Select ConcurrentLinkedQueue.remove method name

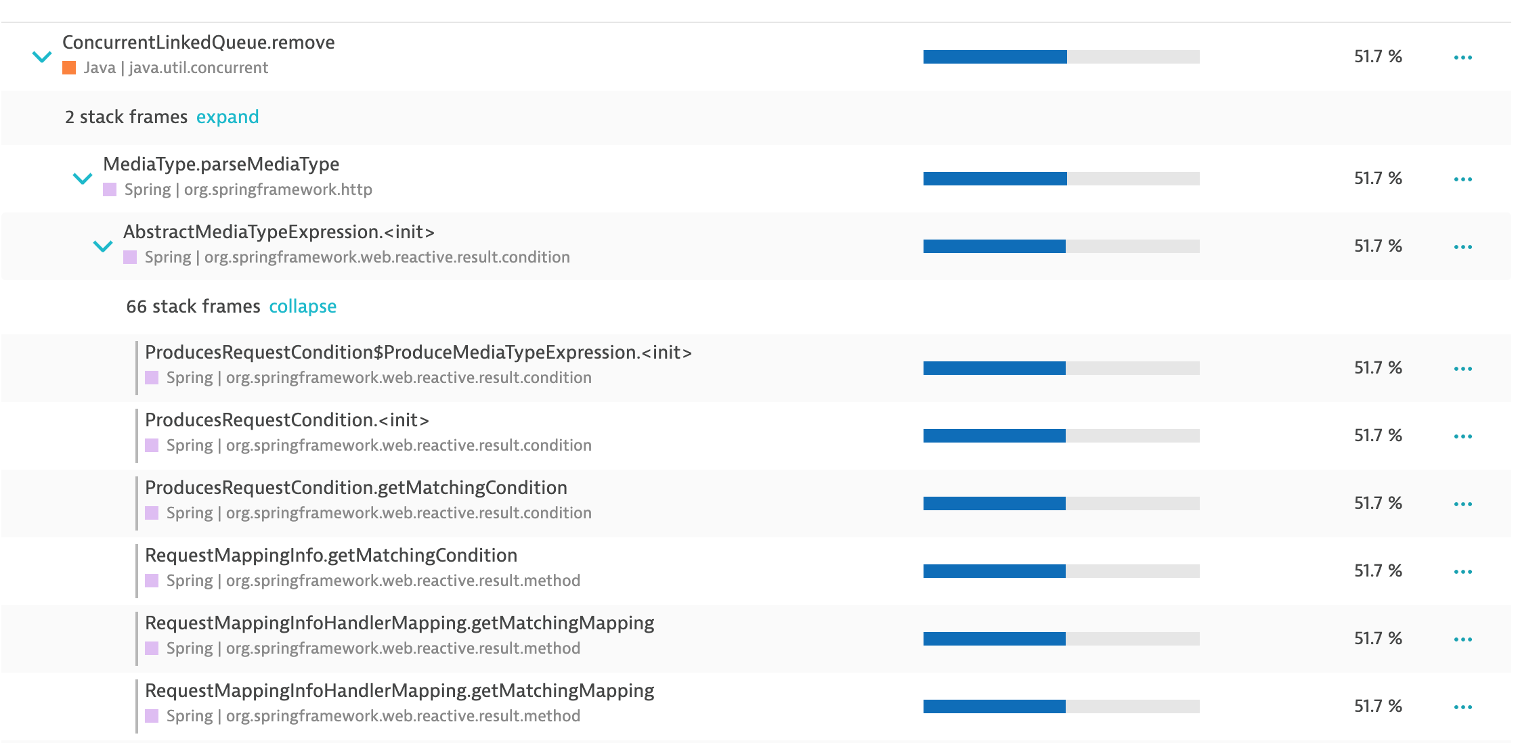pos(198,43)
